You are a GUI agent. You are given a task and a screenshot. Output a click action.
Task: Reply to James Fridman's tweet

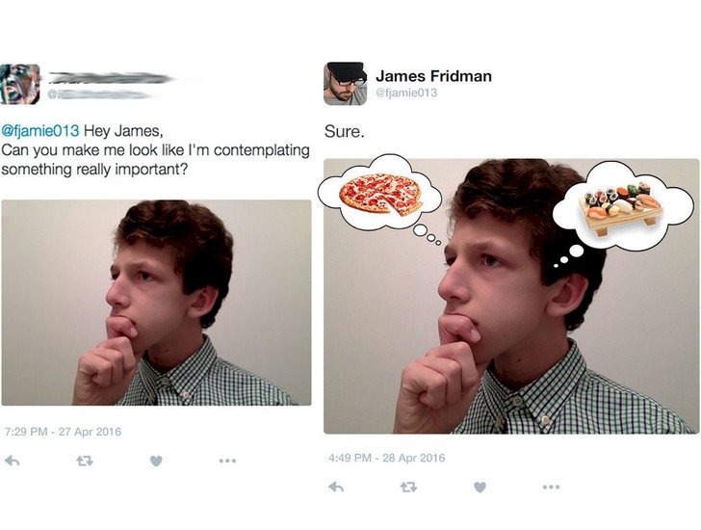[x=336, y=488]
